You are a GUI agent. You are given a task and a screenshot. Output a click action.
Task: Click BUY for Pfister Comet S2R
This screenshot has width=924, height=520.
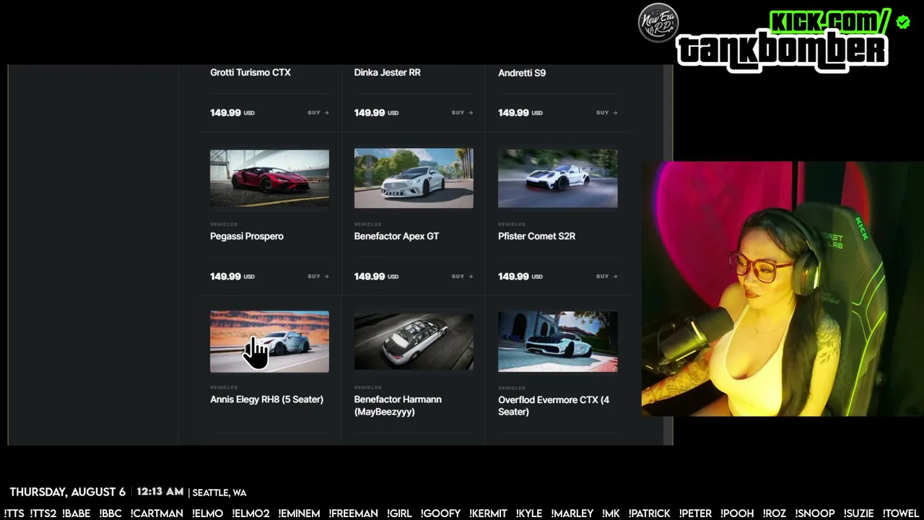pyautogui.click(x=607, y=277)
